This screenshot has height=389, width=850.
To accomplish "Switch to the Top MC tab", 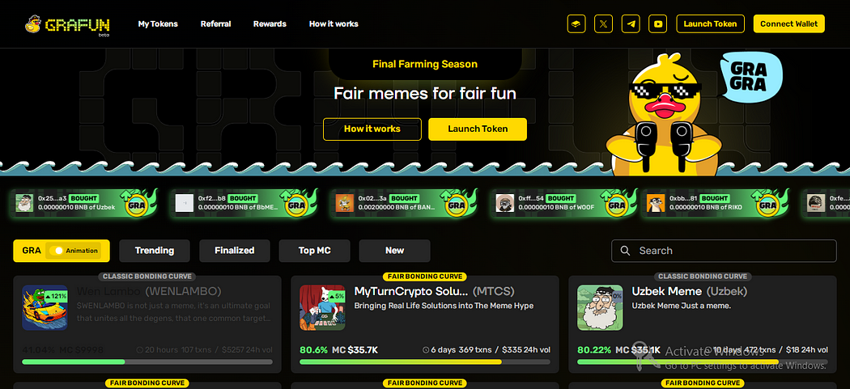I will click(314, 251).
